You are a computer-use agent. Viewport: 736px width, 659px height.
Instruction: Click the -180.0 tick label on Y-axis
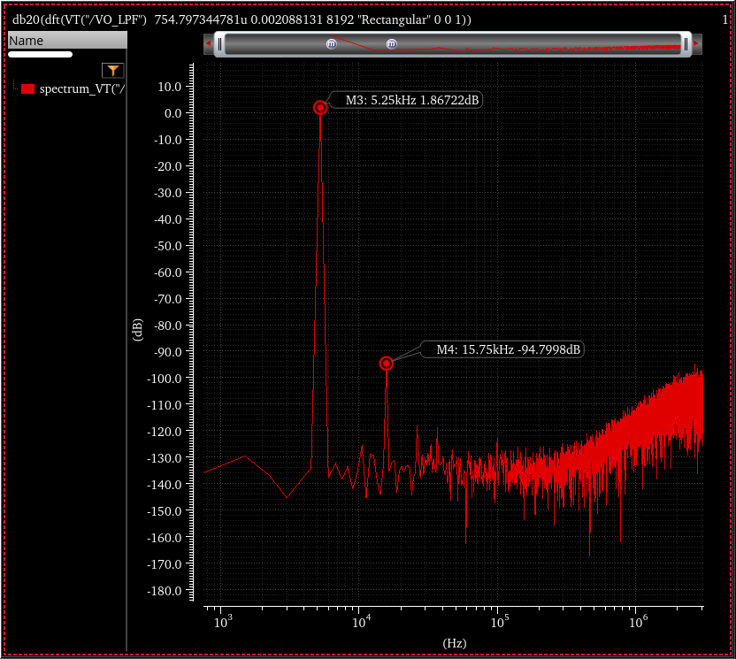click(x=165, y=591)
